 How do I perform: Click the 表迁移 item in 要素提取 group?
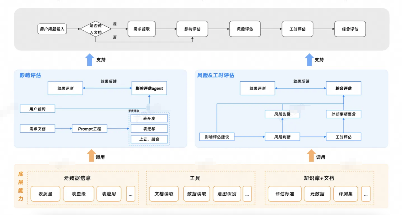click(x=149, y=129)
